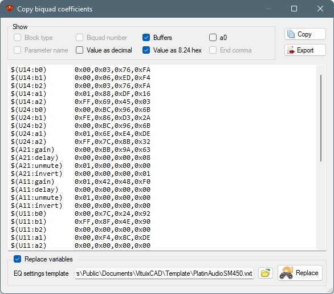Click the Export button
Screen dimensions: 334x294
point(305,50)
